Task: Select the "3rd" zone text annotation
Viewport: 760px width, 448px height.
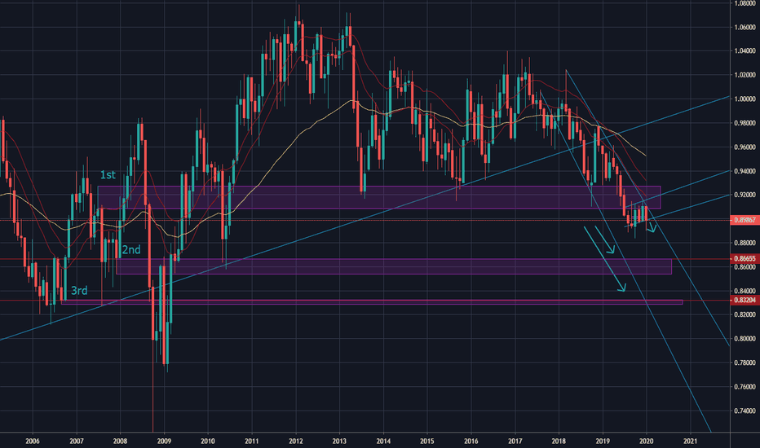Action: [x=79, y=292]
